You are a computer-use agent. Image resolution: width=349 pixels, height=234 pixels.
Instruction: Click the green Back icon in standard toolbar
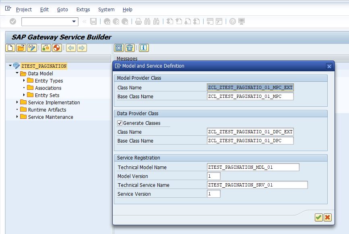point(107,21)
